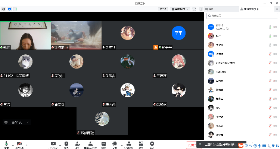
Task: Click the Share Screen icon
Action: 53,144
